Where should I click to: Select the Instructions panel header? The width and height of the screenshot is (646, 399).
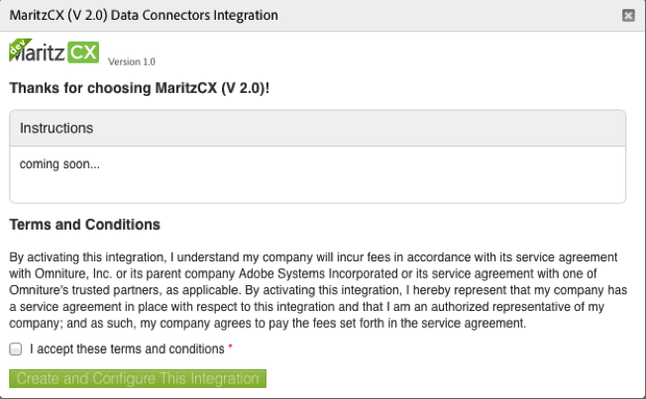tap(318, 128)
